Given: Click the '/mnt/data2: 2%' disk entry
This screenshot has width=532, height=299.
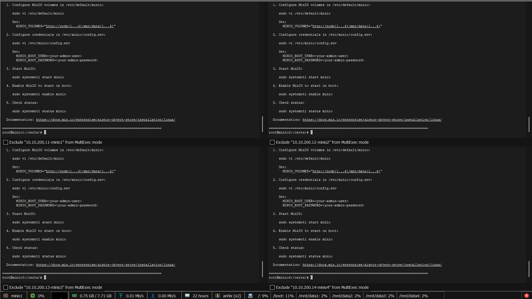Looking at the screenshot, I should [346, 296].
